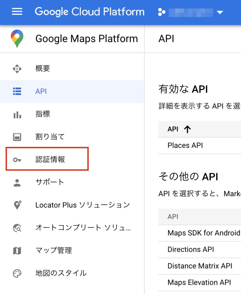
Task: Click the Google Maps Platform heading
Action: [87, 39]
